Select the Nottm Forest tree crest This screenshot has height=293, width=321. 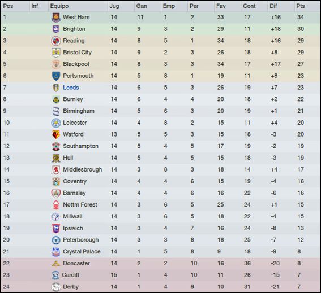[x=56, y=205]
